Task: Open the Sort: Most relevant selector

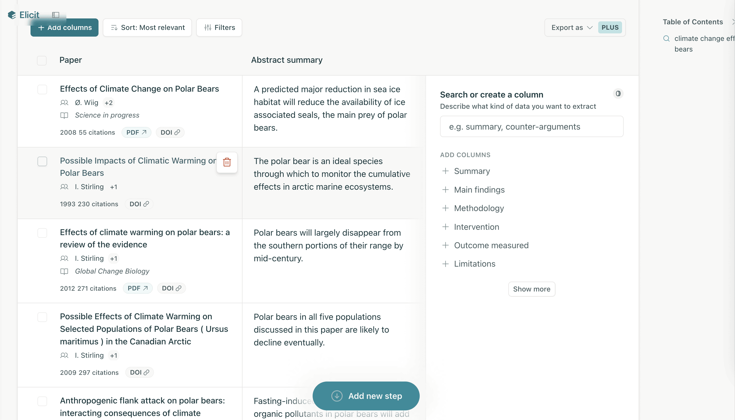Action: [x=147, y=28]
